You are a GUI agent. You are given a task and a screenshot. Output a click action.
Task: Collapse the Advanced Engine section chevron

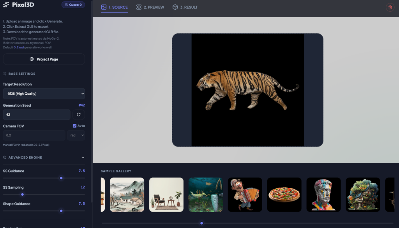pos(83,157)
